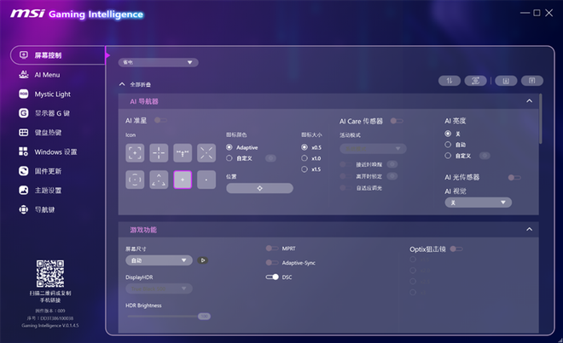
Task: Open 键盘热键 via its keyboard icon
Action: tap(23, 133)
